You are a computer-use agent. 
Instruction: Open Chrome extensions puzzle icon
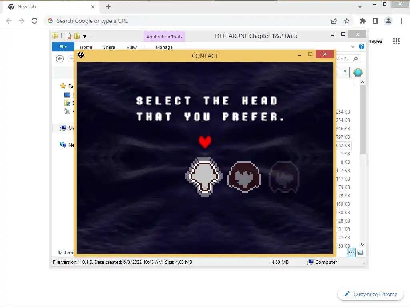(x=363, y=21)
